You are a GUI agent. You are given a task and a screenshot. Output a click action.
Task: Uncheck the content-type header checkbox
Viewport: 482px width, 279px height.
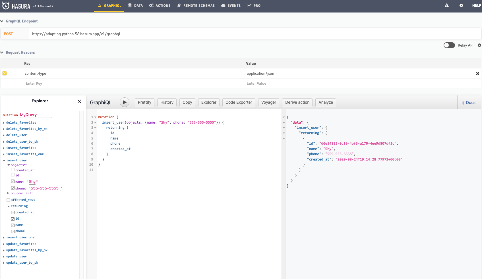coord(5,73)
